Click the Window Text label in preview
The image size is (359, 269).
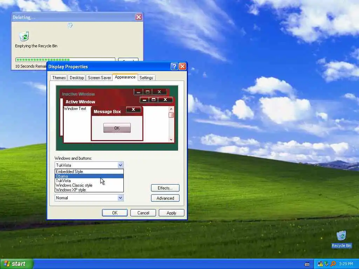click(75, 109)
